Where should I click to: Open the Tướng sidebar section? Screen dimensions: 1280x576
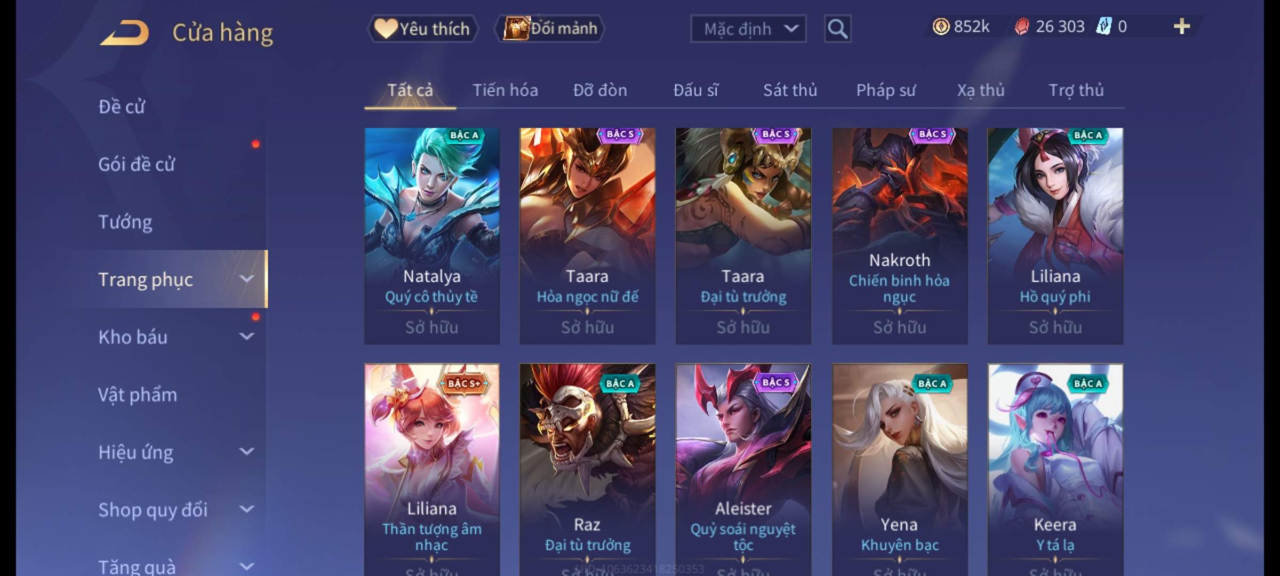coord(125,221)
